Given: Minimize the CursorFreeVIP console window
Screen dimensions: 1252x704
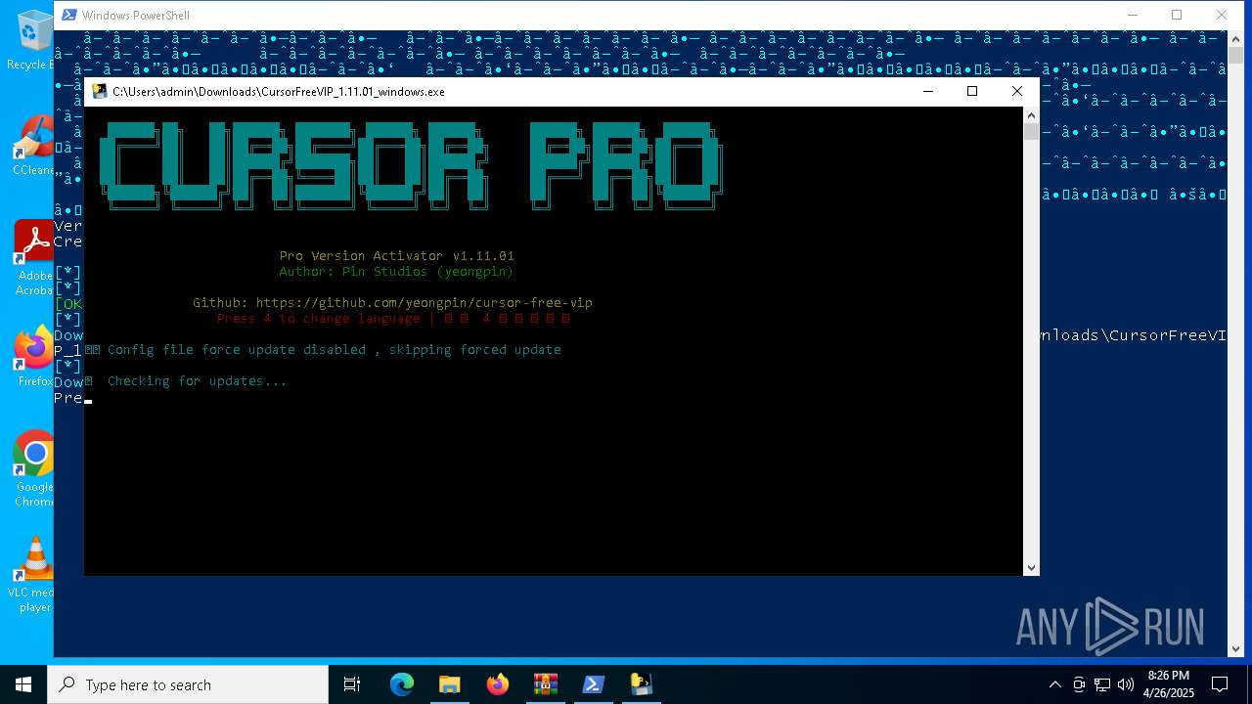Looking at the screenshot, I should click(x=928, y=91).
